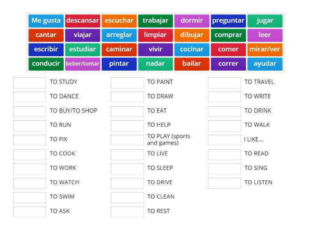Select the "nadar" word tile
The image size is (311, 233).
tap(155, 64)
